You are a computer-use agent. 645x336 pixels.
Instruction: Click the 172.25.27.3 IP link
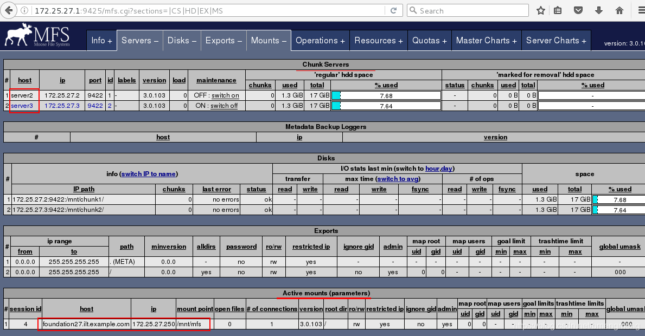62,106
